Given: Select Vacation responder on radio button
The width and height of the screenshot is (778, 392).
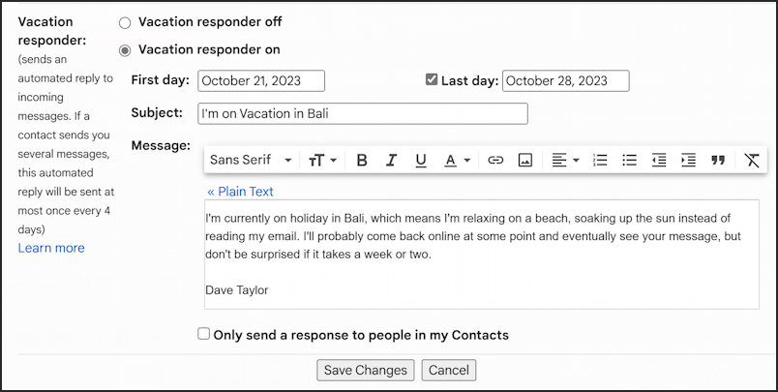Looking at the screenshot, I should (x=125, y=50).
